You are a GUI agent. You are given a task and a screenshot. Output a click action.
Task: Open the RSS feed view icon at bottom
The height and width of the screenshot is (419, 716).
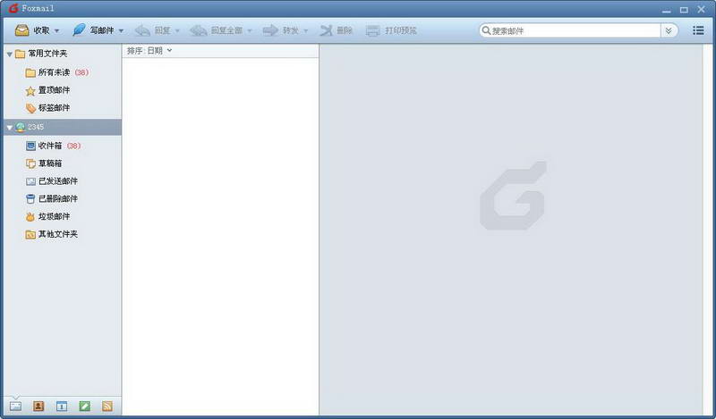[x=107, y=406]
